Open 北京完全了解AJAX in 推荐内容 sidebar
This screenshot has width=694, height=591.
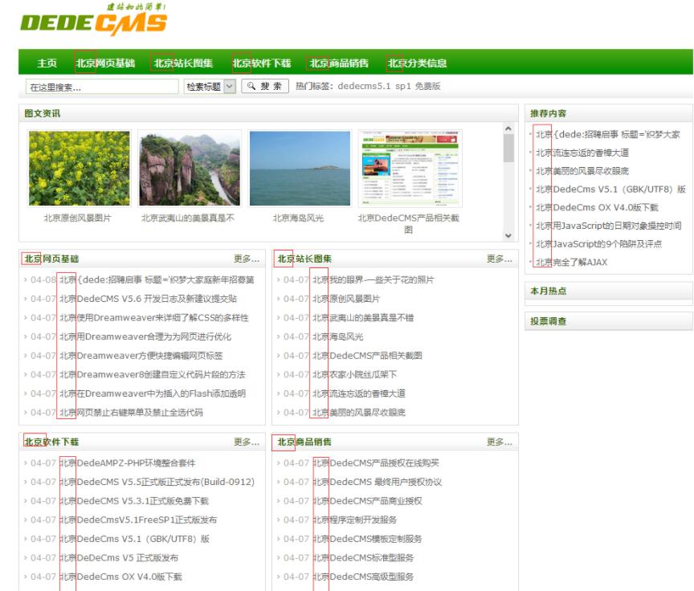pyautogui.click(x=572, y=262)
